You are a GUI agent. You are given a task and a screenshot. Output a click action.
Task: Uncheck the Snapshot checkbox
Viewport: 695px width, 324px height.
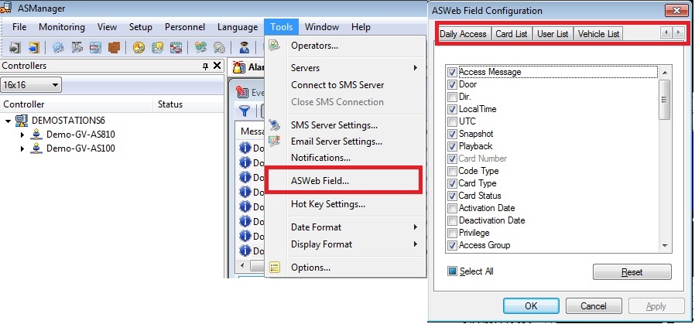click(452, 134)
